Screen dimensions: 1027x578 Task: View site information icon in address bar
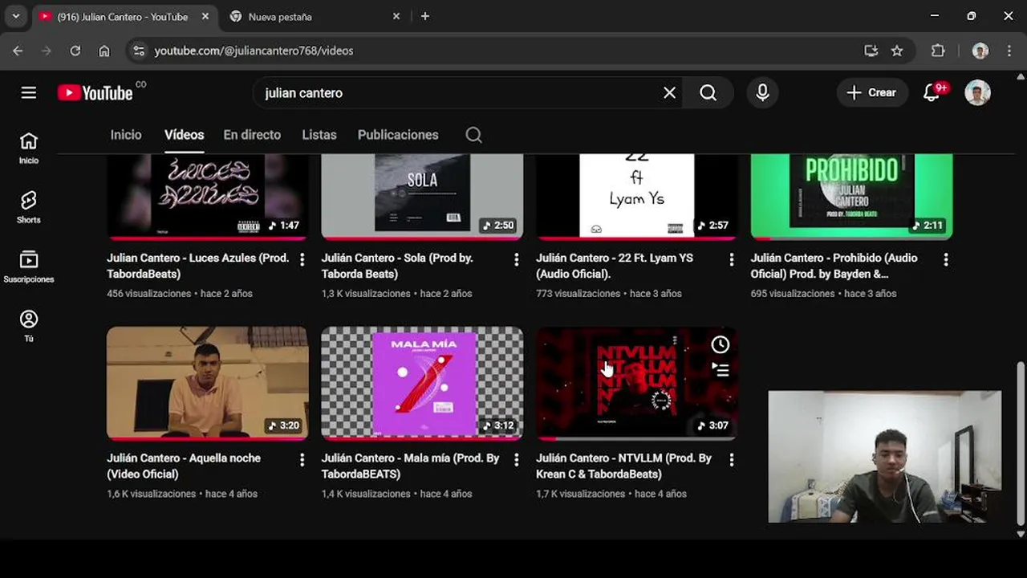tap(139, 51)
